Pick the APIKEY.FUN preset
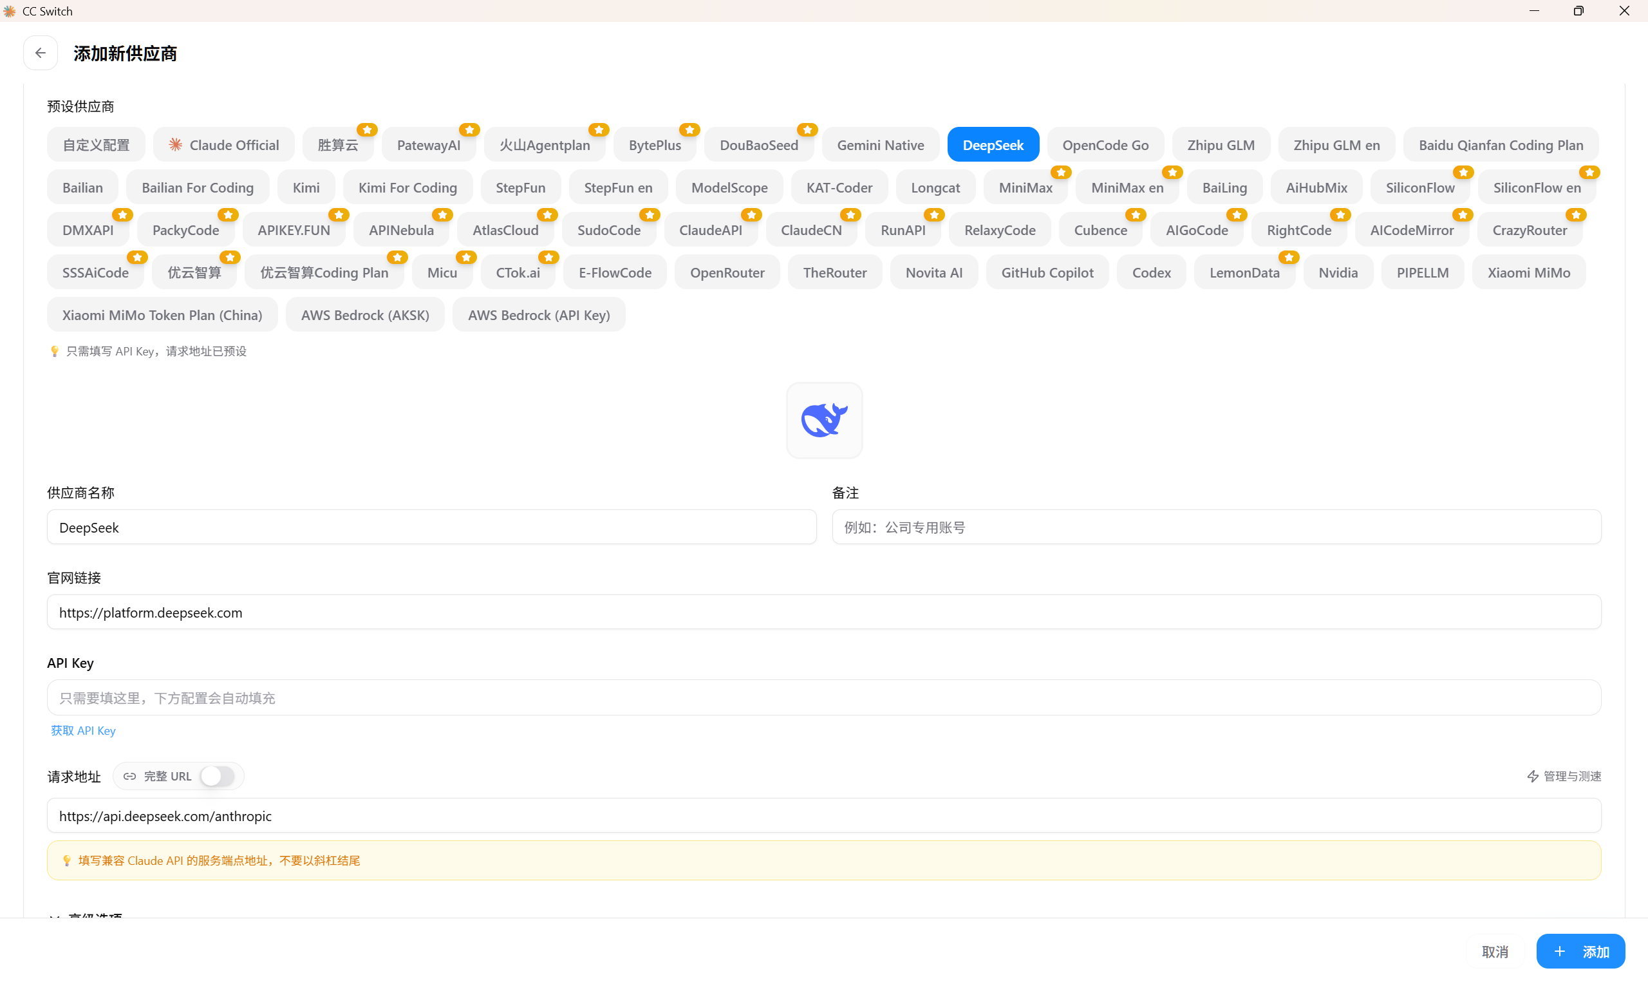Screen dimensions: 1648x984 [x=294, y=229]
